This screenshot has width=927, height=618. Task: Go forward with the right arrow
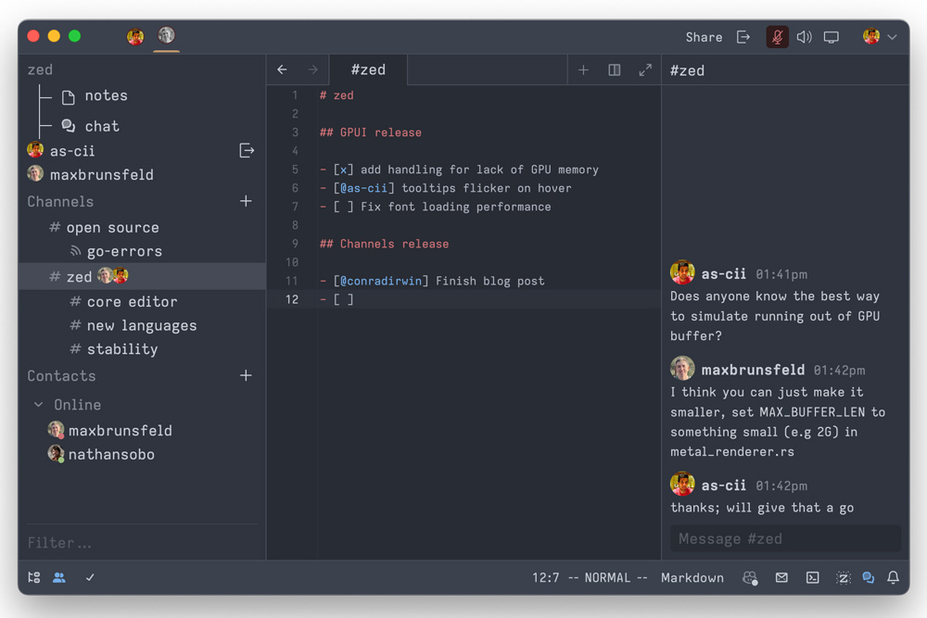pos(312,69)
